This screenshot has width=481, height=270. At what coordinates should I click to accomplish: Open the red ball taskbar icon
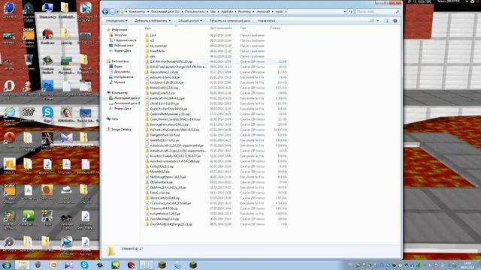pyautogui.click(x=131, y=265)
